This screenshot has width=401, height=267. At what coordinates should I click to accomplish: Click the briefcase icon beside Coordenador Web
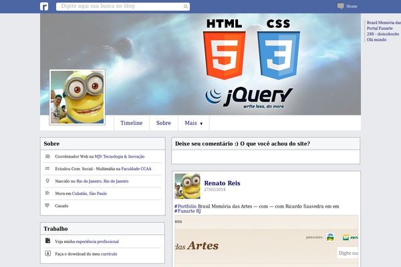[47, 156]
